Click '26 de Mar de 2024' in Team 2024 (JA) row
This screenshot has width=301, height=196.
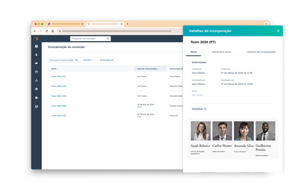point(145,114)
